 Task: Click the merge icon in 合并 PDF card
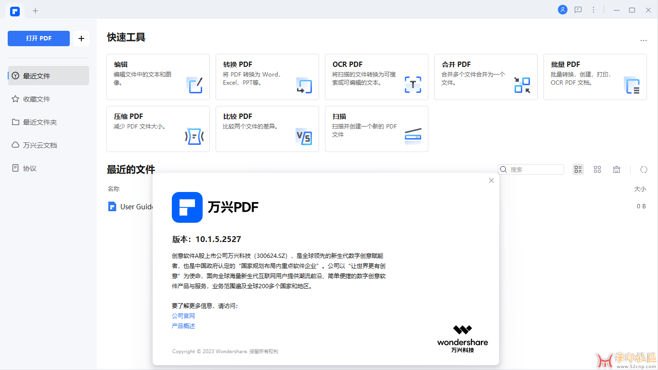[522, 85]
